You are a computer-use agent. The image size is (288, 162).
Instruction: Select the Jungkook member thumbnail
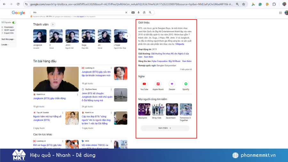(40, 36)
